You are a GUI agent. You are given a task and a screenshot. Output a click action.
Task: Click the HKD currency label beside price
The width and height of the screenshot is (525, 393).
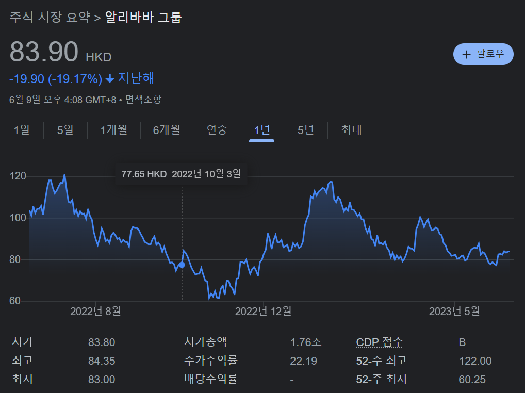[99, 57]
